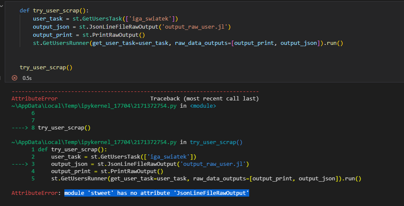Screen dimensions: 404x206
Task: Click the '<module>' link in the traceback
Action: tap(203, 106)
